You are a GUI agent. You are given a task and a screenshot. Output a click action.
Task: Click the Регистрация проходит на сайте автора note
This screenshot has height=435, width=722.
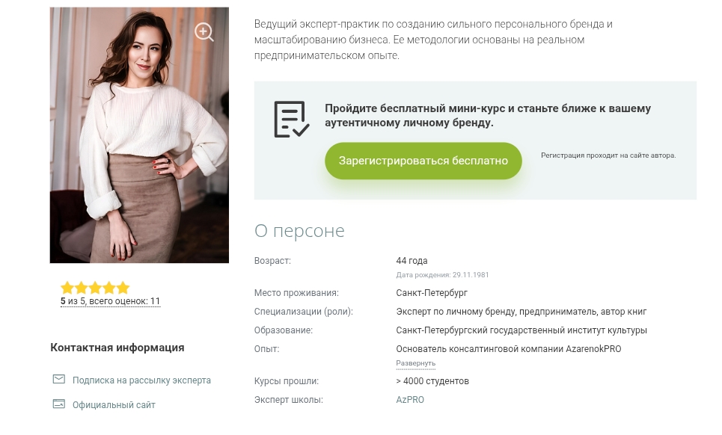[x=608, y=155]
